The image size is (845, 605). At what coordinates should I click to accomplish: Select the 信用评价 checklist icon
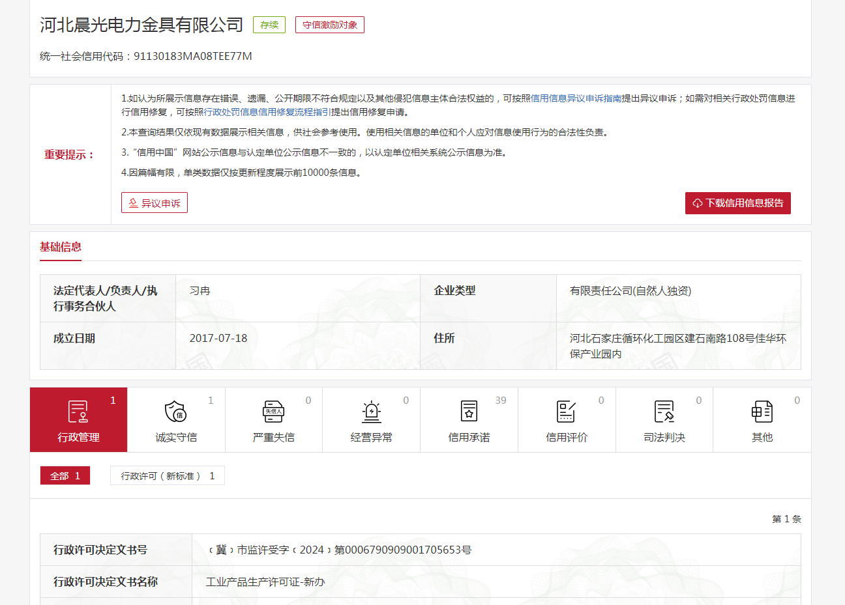567,412
